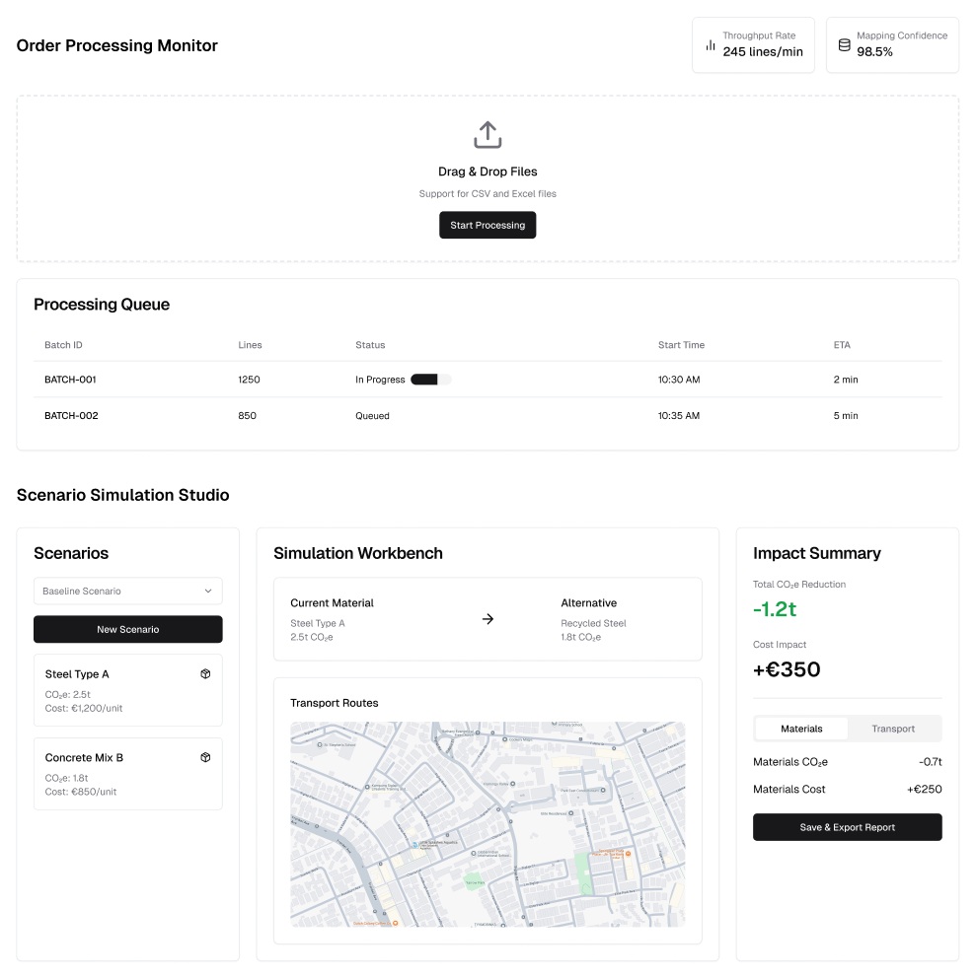Click the Start Time column header
976x977 pixels.
[x=681, y=345]
